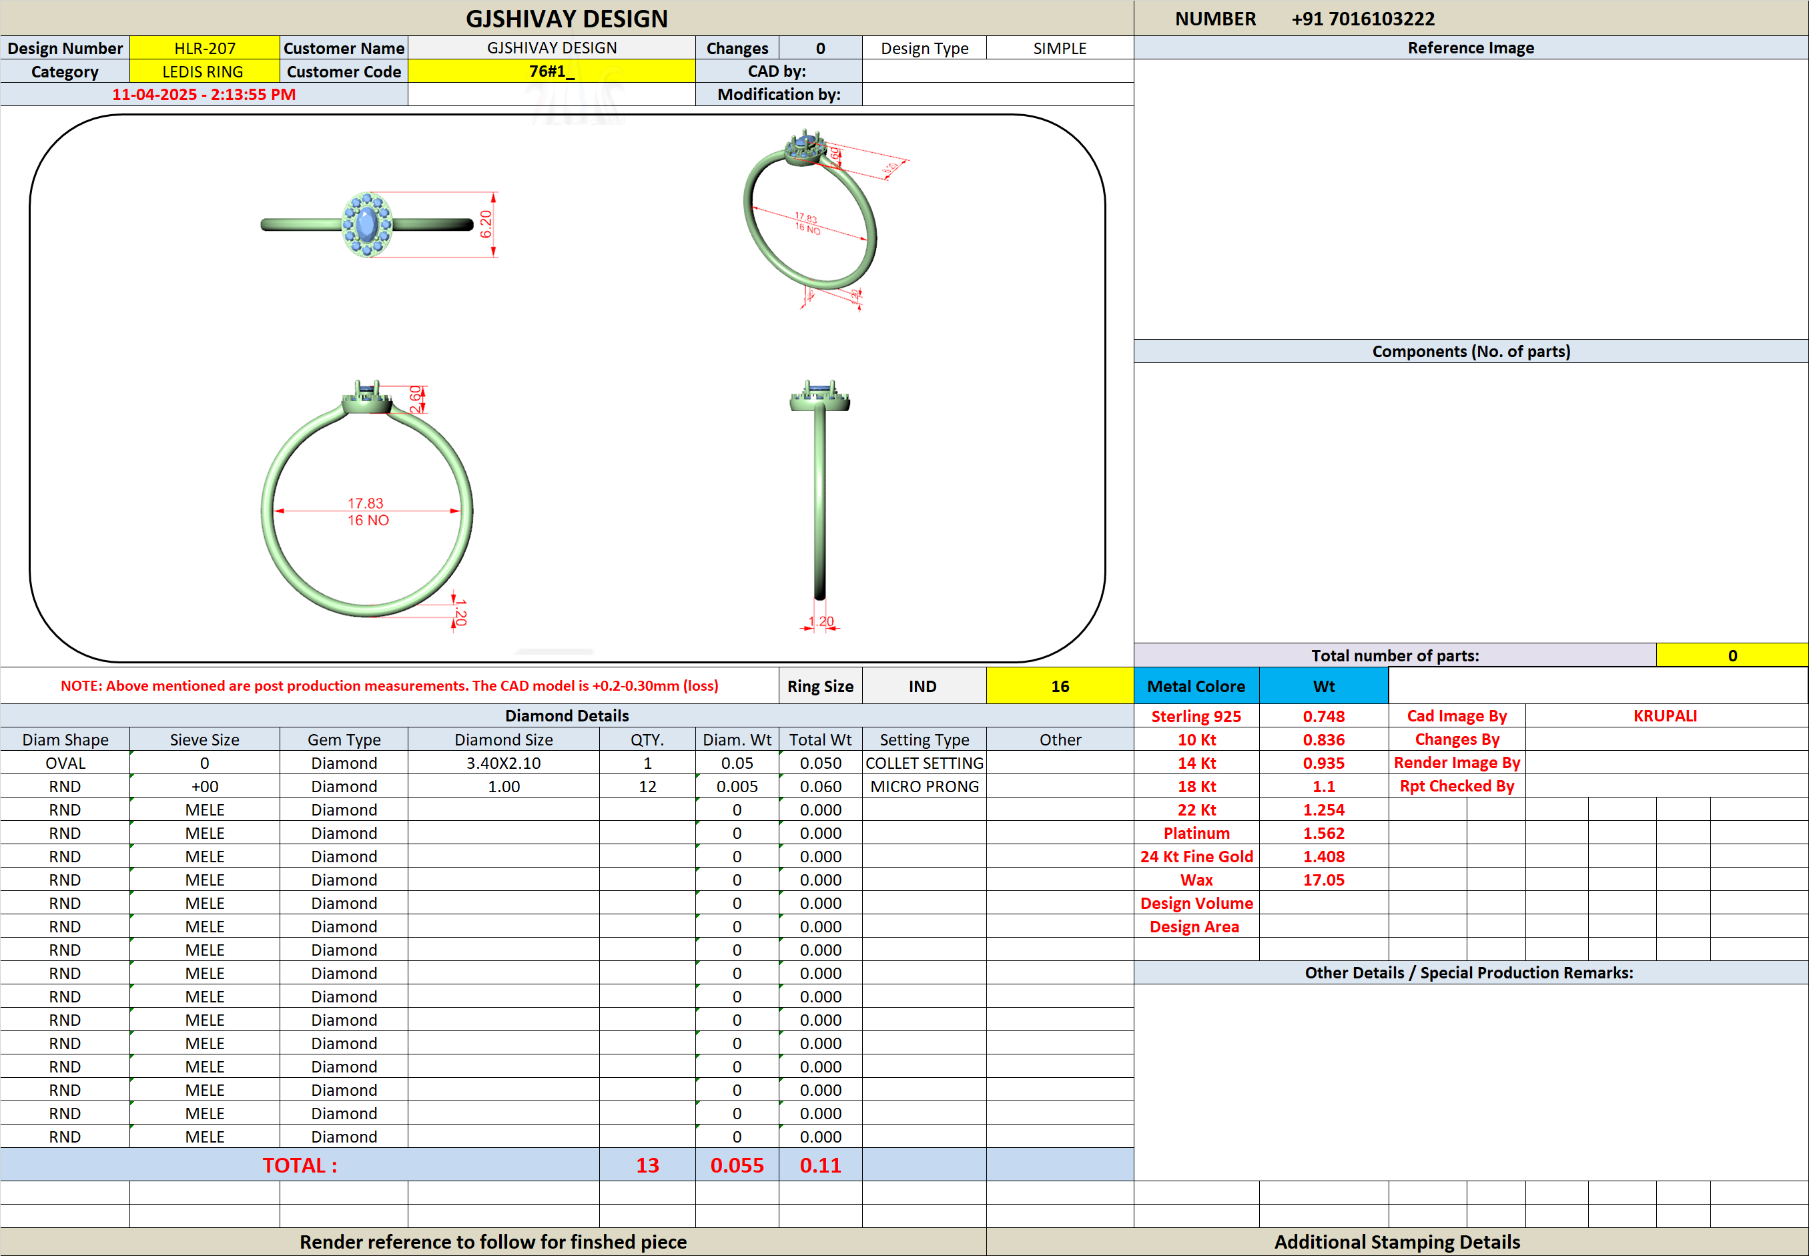Select the grand total weight 0.11

pyautogui.click(x=821, y=1165)
